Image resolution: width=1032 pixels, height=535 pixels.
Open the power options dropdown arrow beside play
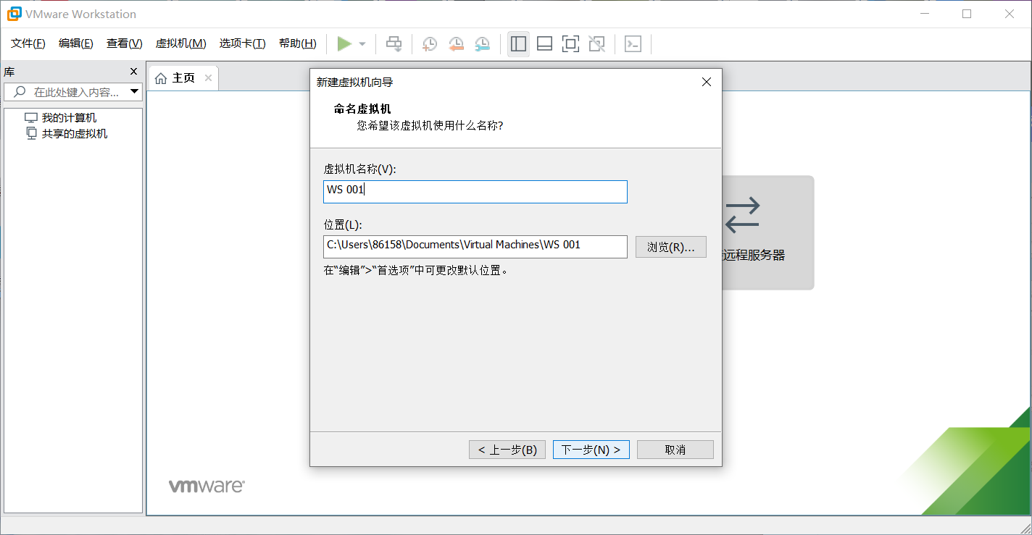point(362,44)
